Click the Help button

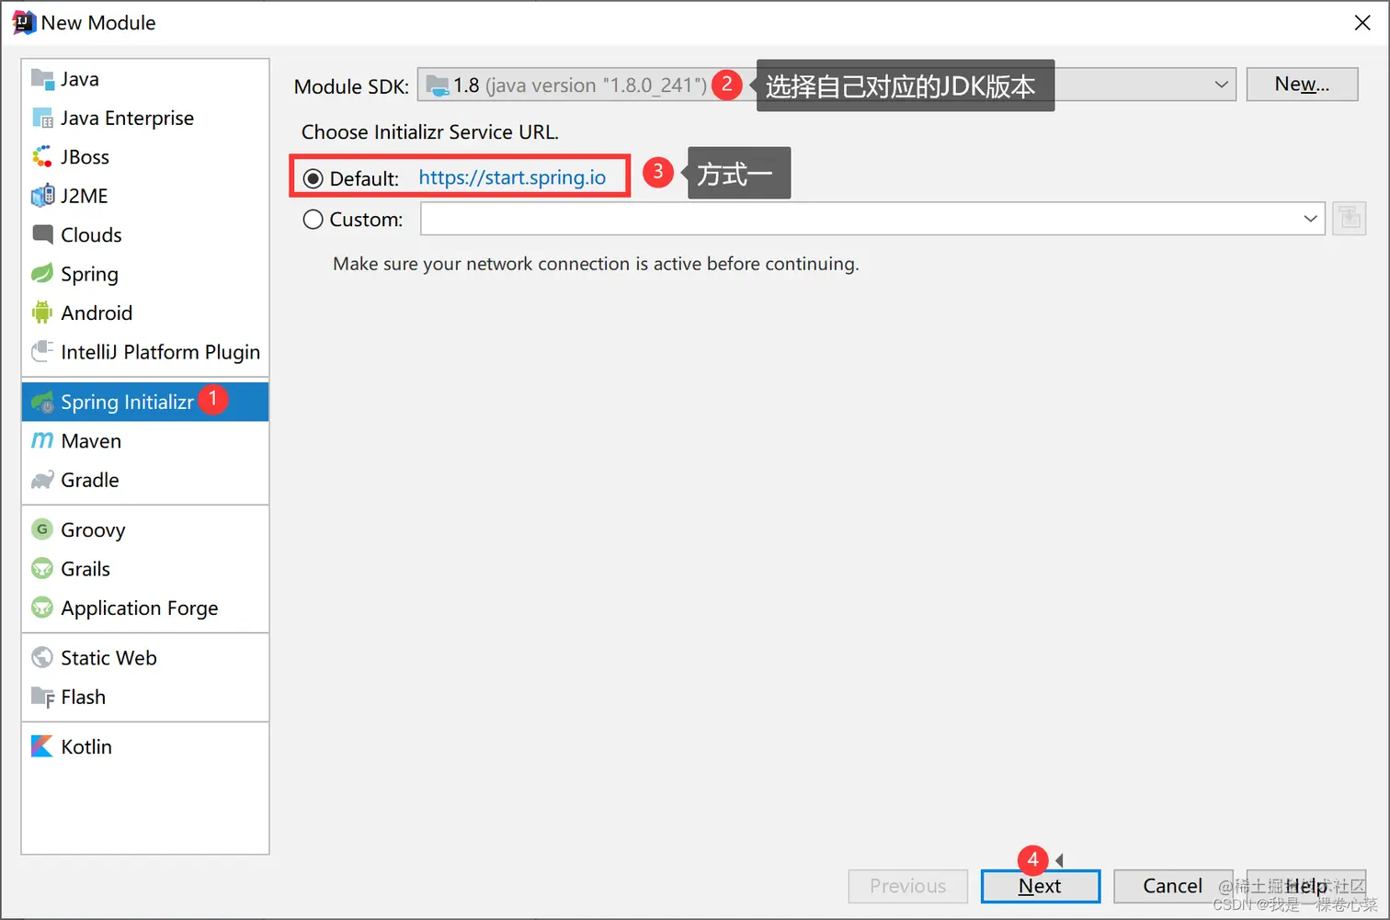coord(1306,886)
